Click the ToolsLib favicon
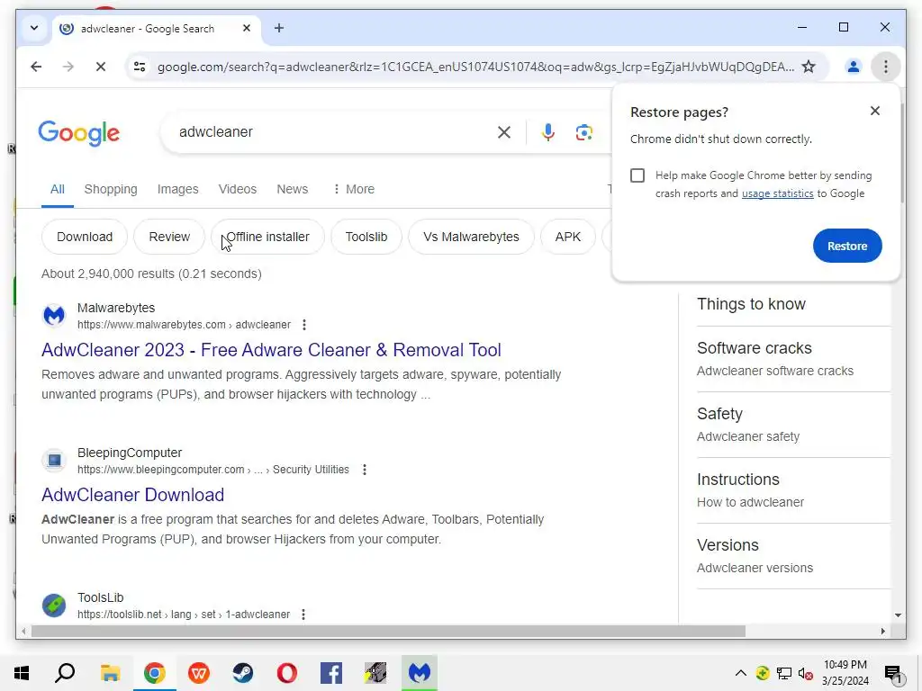Image resolution: width=922 pixels, height=691 pixels. (x=54, y=606)
